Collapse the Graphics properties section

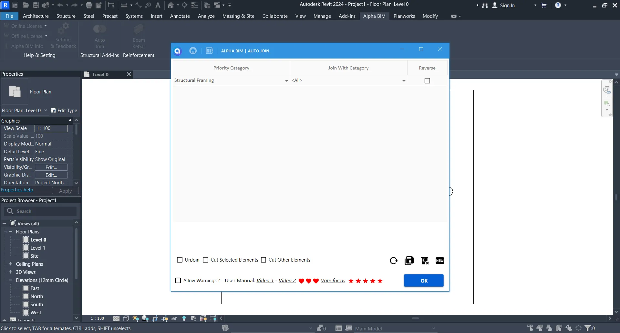point(70,120)
